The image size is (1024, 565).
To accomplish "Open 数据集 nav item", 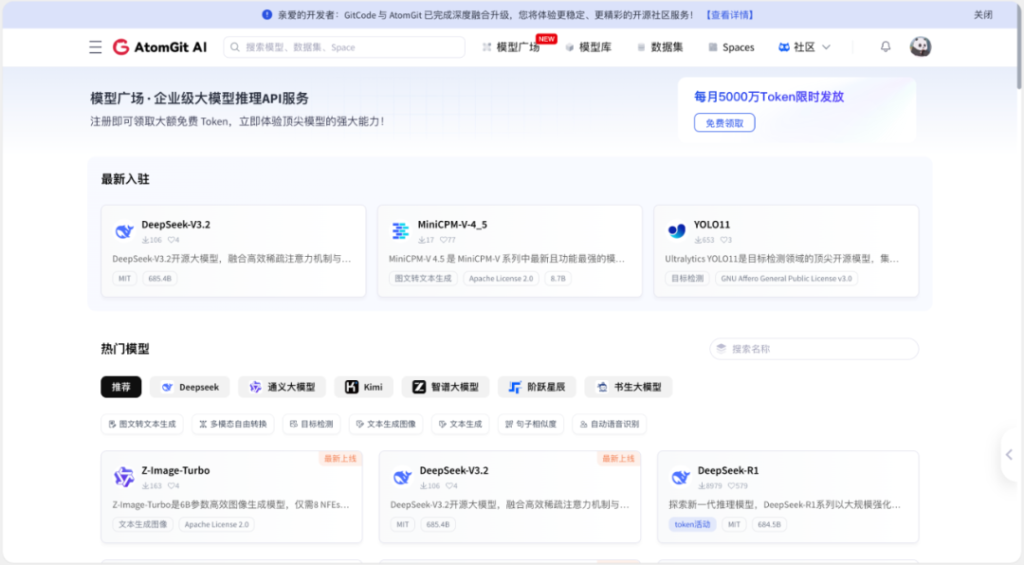I will click(660, 47).
